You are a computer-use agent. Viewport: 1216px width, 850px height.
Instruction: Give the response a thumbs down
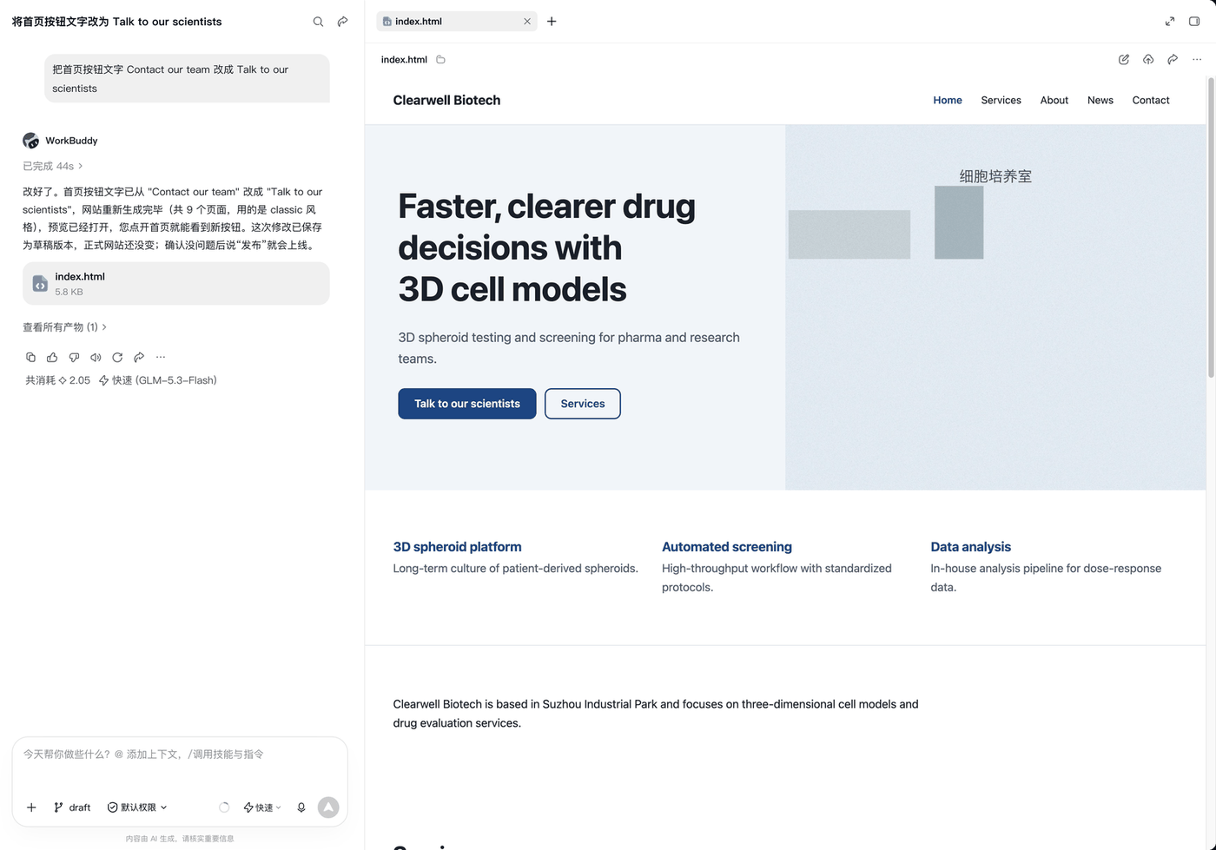point(74,357)
